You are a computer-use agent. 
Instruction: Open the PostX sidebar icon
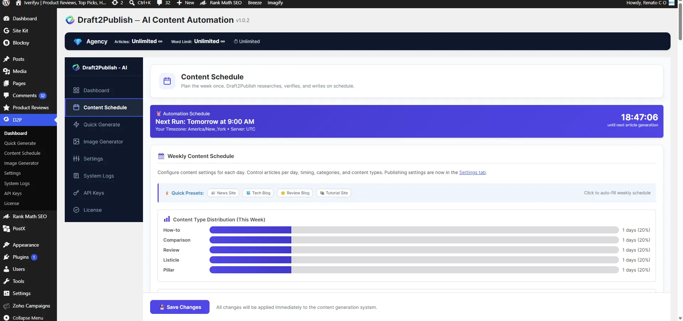pos(6,228)
